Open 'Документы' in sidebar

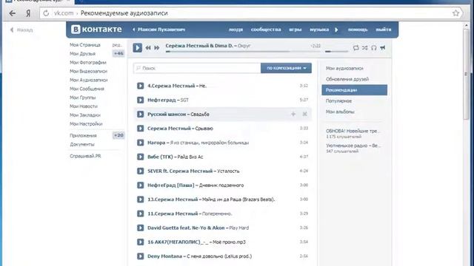82,145
